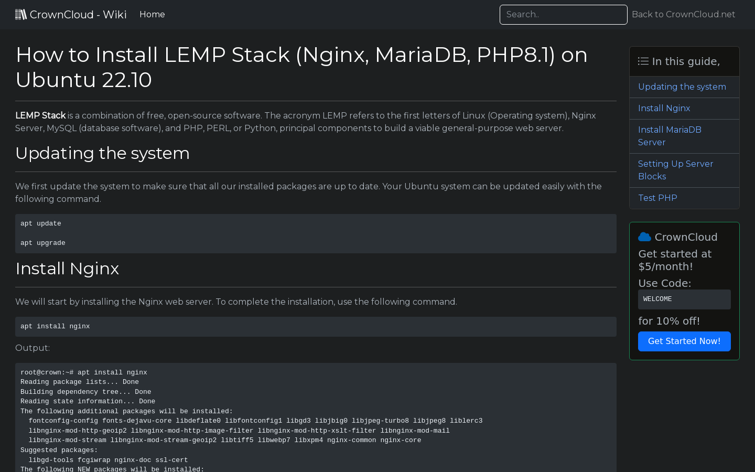755x472 pixels.
Task: Click the 'apt install nginx' code block
Action: point(316,327)
